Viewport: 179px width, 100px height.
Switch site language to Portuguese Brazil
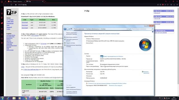[x=11, y=46]
